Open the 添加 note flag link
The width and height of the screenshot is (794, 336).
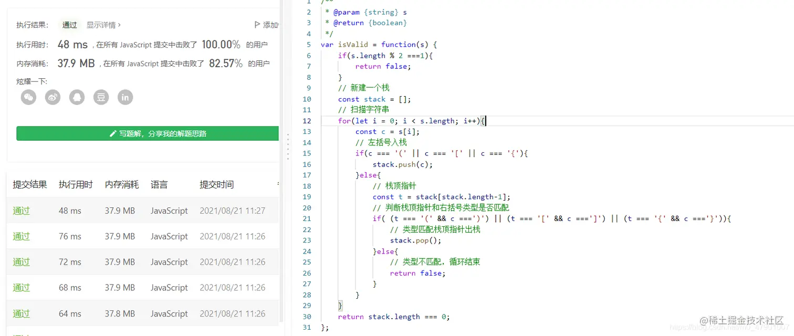point(267,25)
